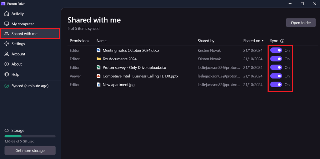Open the Help section label
The width and height of the screenshot is (320, 159).
pos(15,74)
